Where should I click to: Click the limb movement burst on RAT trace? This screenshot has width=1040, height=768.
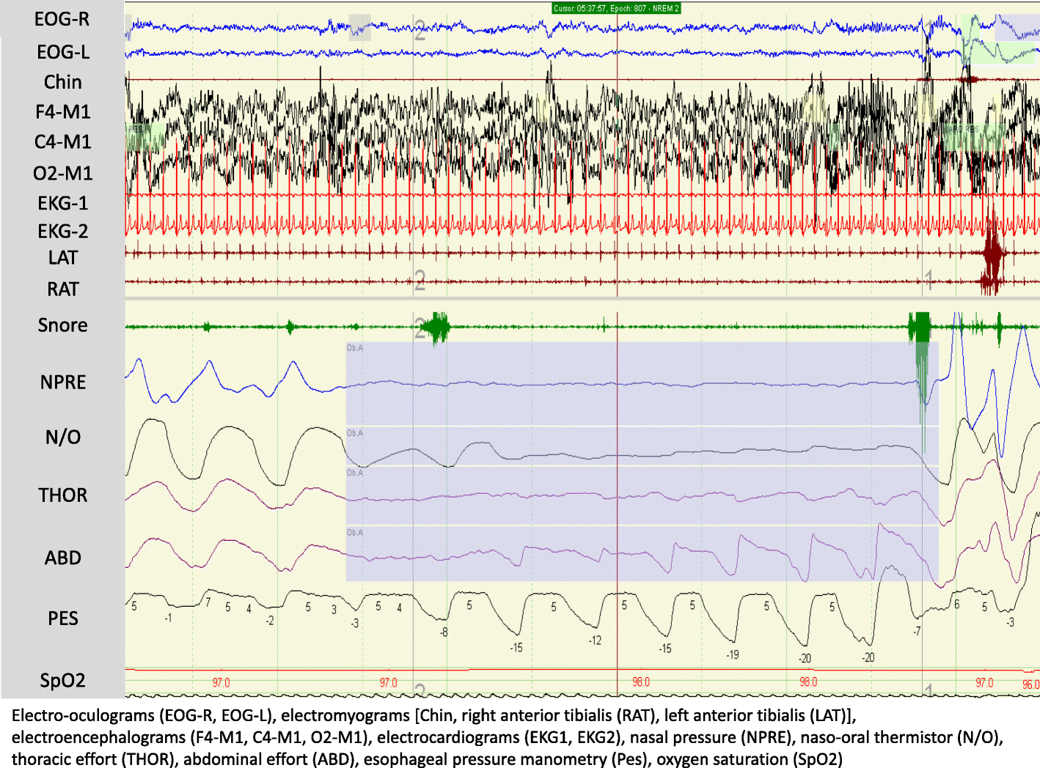point(991,281)
